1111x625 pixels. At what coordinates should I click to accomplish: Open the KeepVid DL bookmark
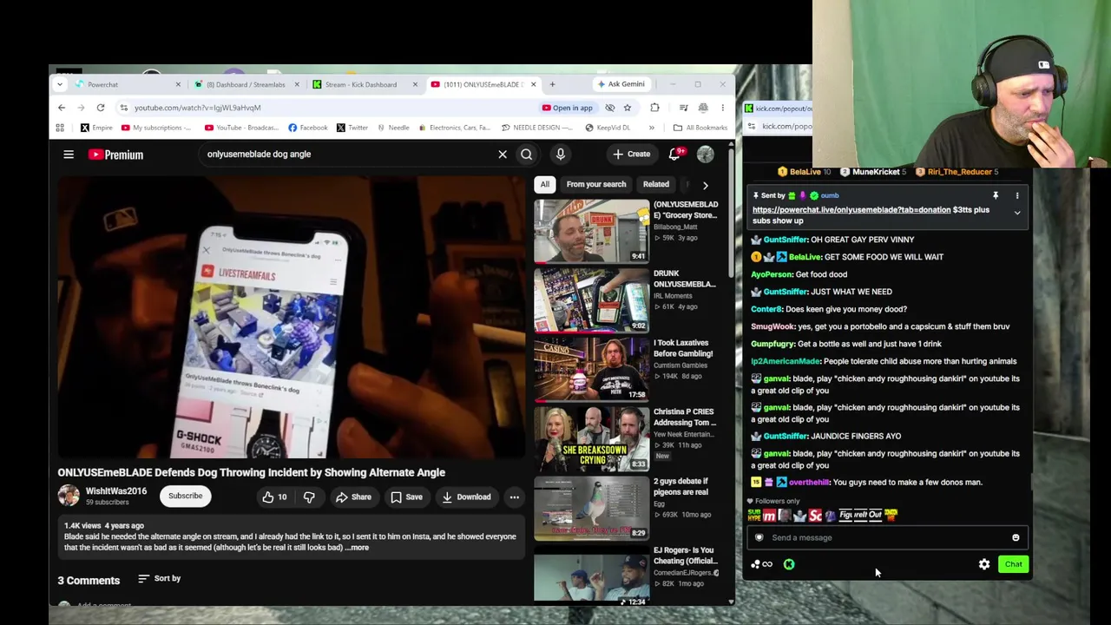[608, 128]
